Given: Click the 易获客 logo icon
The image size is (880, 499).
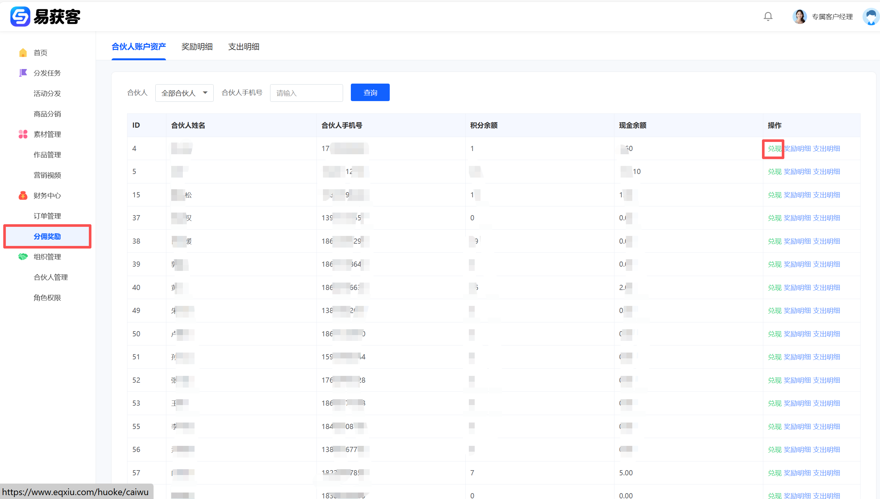Looking at the screenshot, I should (20, 17).
